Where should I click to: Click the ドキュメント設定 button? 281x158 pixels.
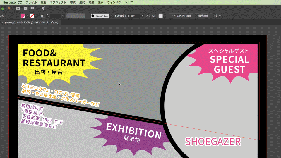(181, 16)
